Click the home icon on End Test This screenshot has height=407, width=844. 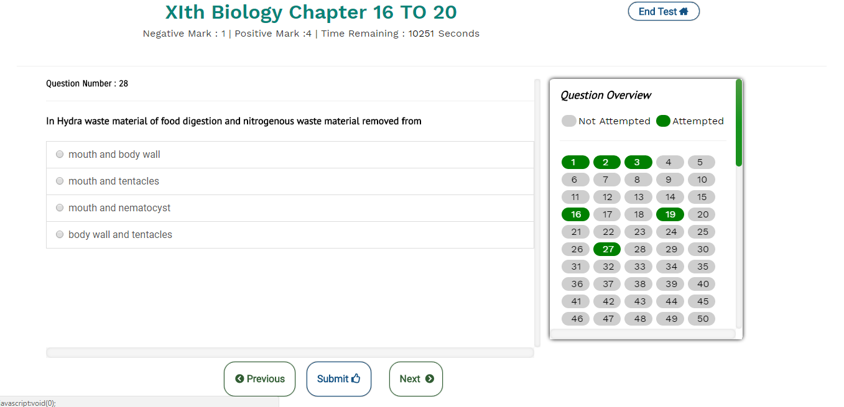point(684,12)
